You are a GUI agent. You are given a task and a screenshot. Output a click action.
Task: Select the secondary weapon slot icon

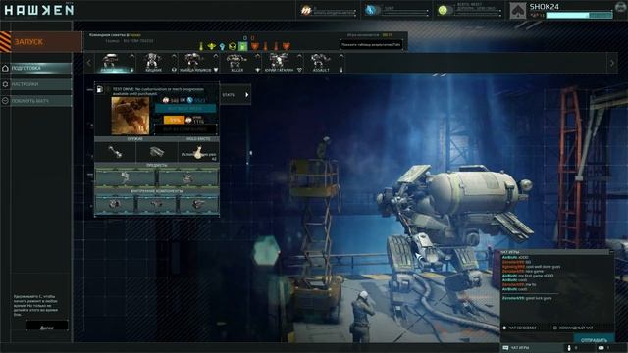pos(157,152)
